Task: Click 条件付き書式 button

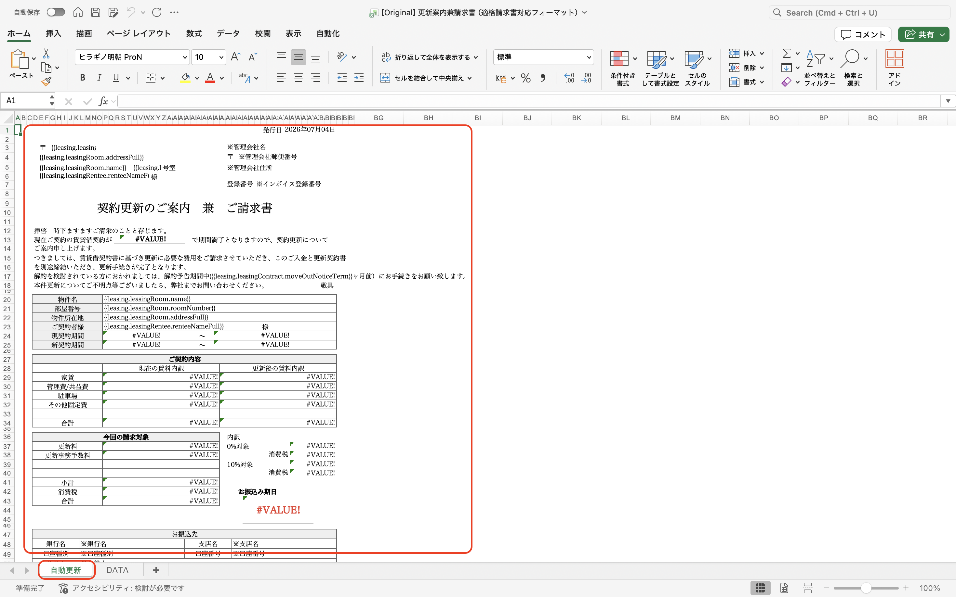Action: click(x=623, y=68)
